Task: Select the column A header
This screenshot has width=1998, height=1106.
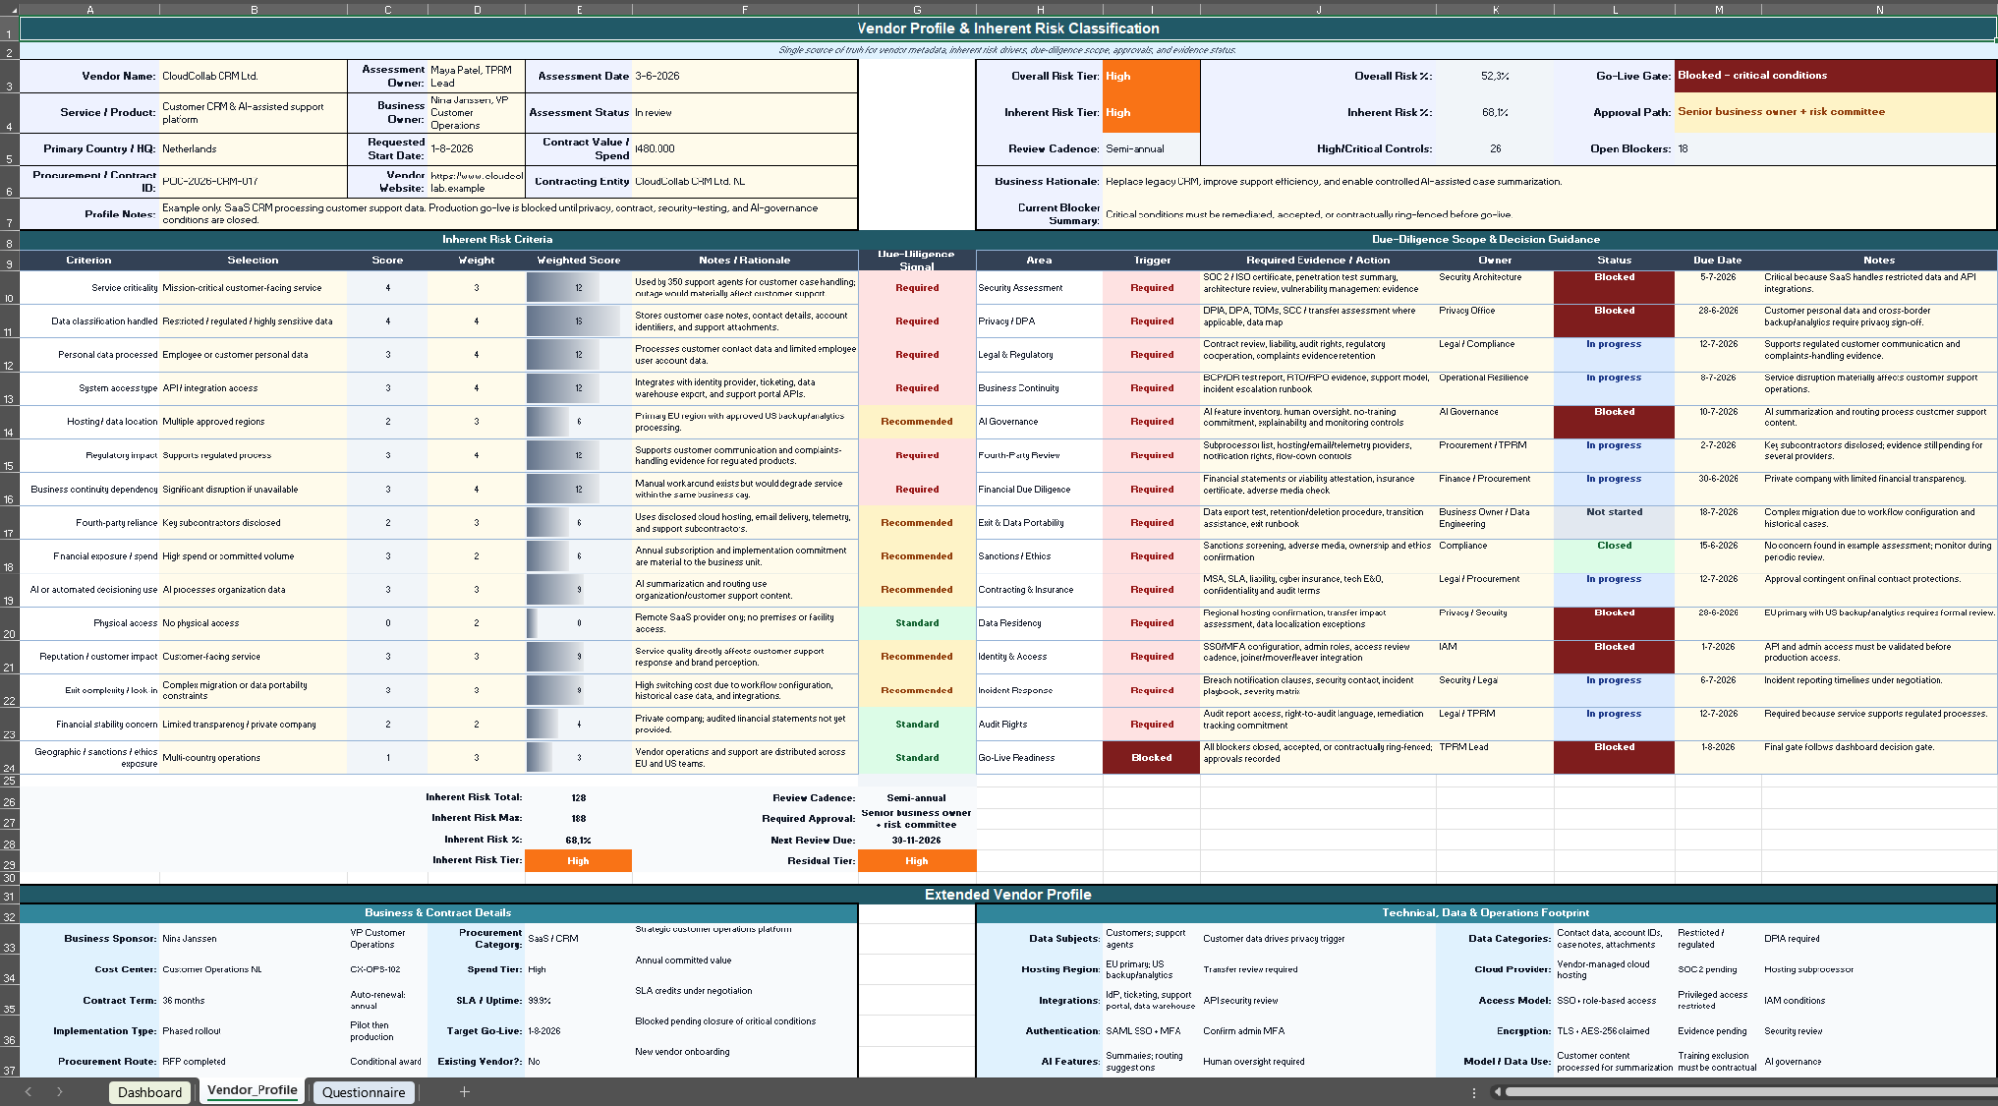Action: click(x=90, y=9)
